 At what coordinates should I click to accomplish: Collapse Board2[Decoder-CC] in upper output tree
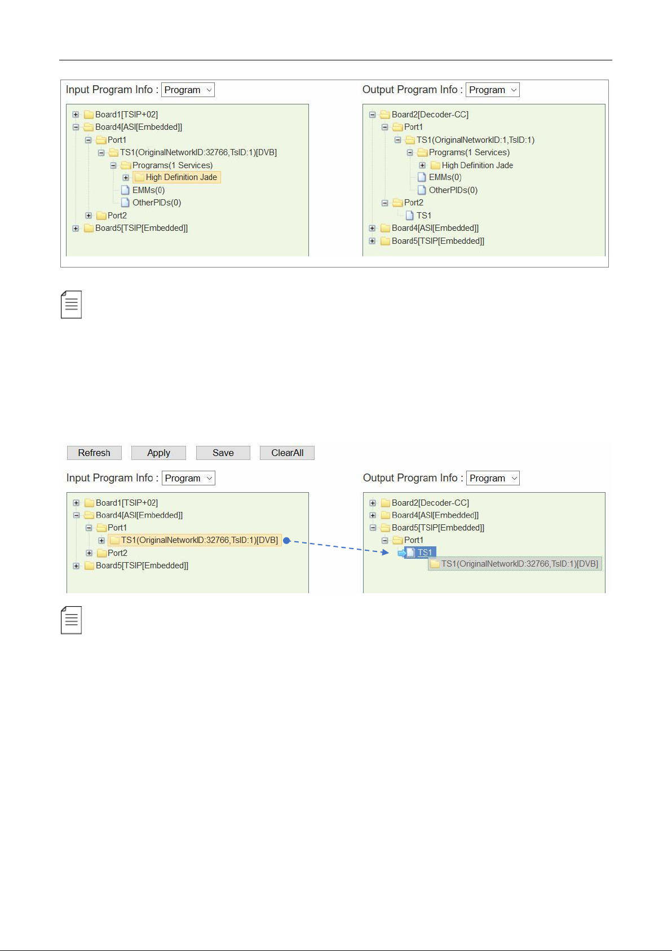[x=372, y=115]
